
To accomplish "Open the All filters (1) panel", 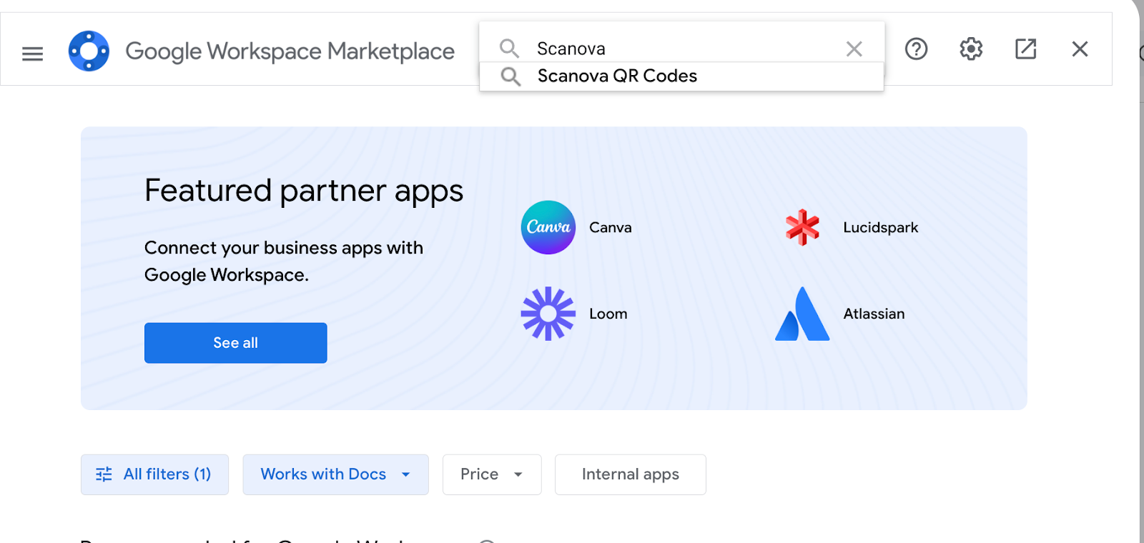I will (x=154, y=474).
